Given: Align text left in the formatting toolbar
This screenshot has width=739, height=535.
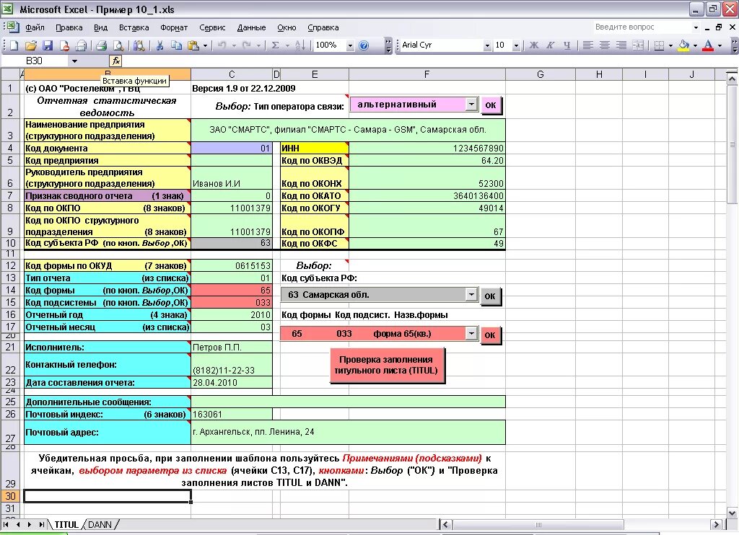Looking at the screenshot, I should 587,45.
